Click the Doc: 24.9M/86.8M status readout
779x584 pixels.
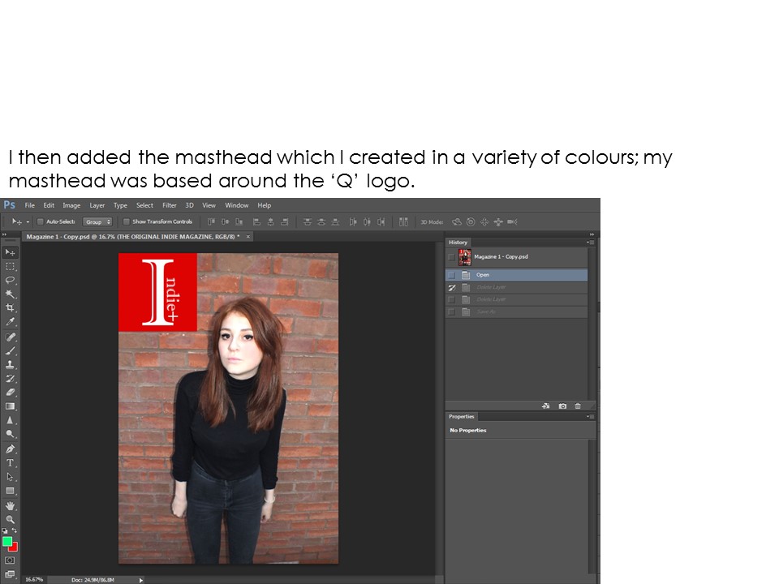click(x=93, y=580)
